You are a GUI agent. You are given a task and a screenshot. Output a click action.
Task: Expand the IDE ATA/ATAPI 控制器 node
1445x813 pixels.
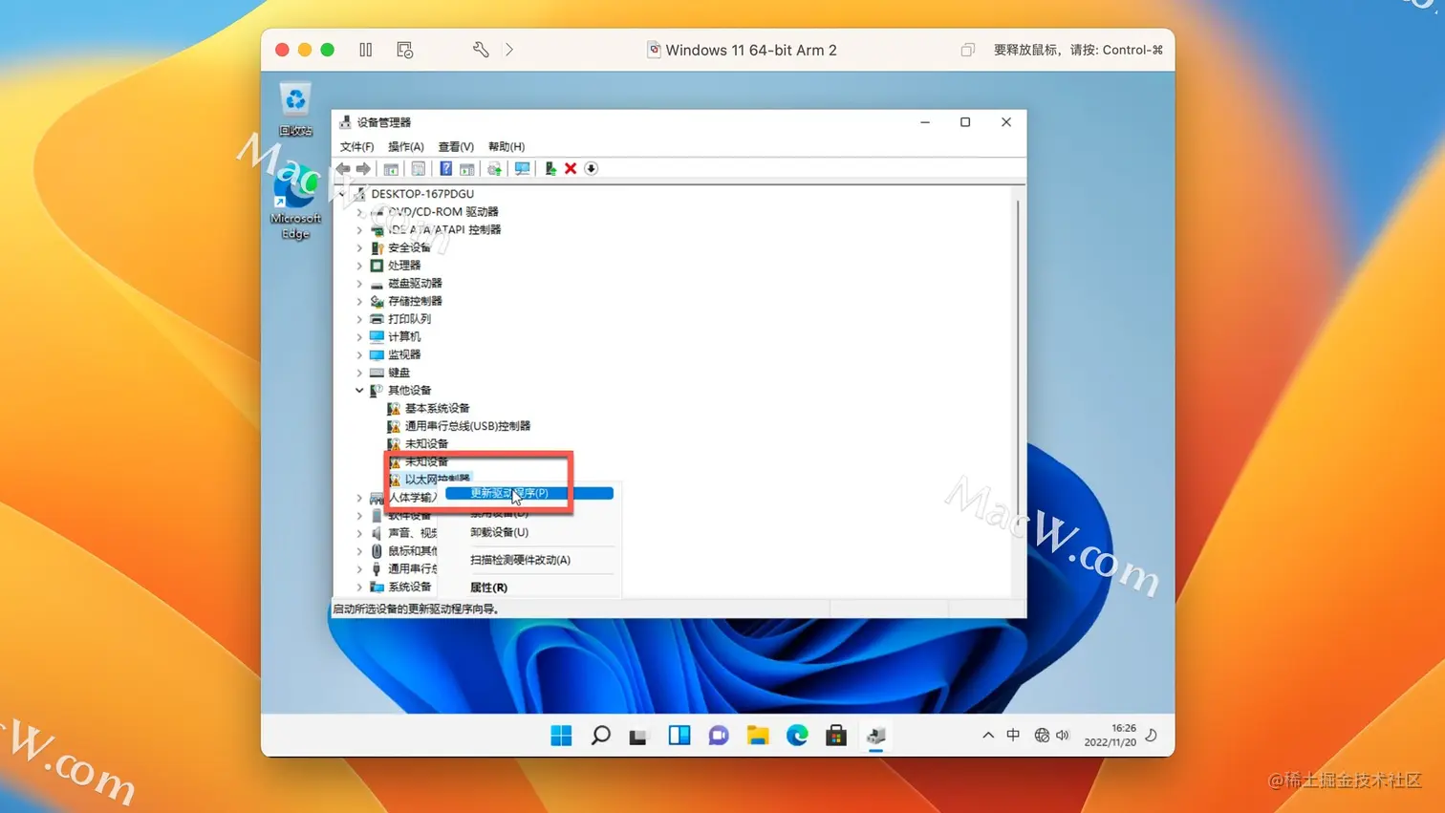tap(359, 230)
